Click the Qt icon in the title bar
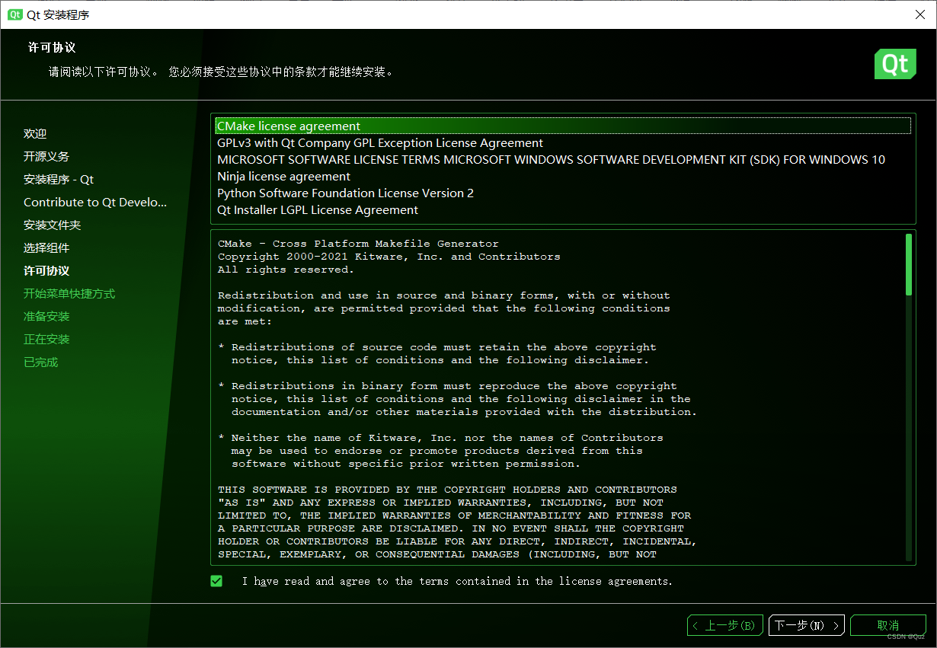 click(14, 14)
